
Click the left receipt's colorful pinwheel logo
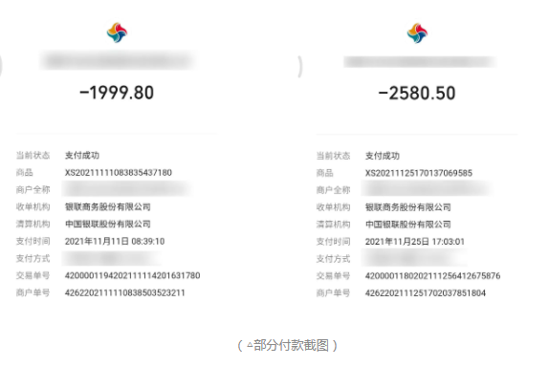(x=117, y=32)
